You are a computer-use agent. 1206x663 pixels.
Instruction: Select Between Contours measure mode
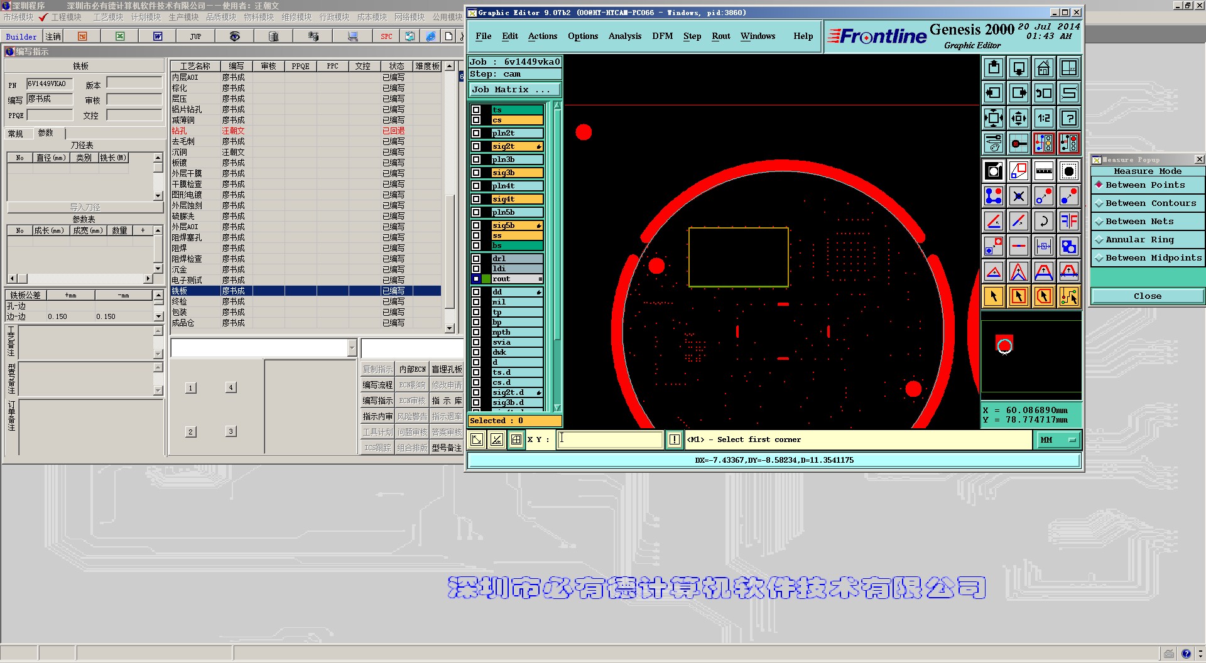1148,203
